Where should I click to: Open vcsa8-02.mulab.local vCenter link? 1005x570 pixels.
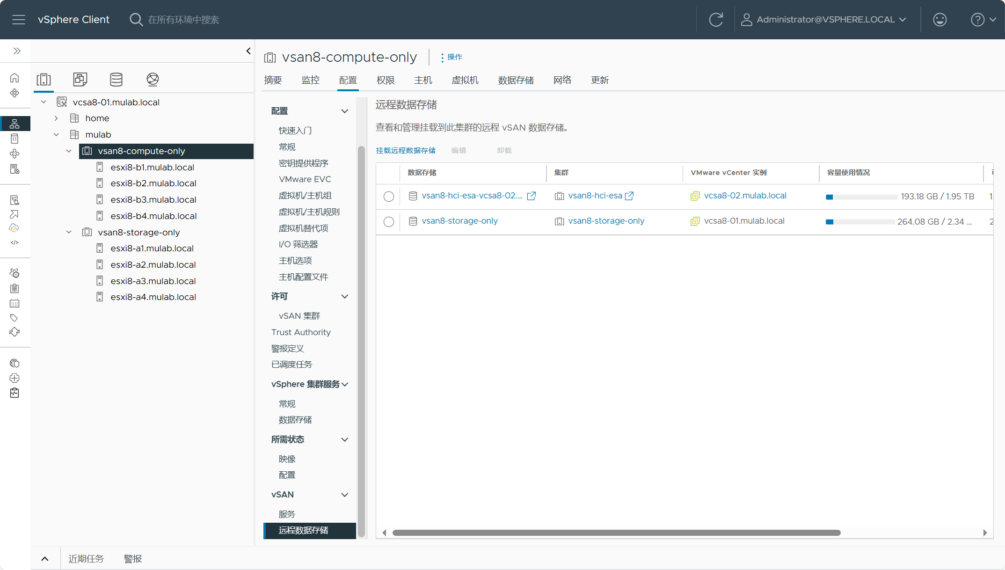(745, 196)
